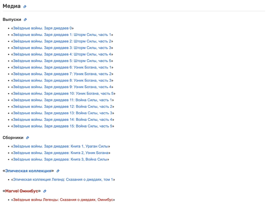Open collection Книга 1, Ураган Силы
The height and width of the screenshot is (205, 269).
click(x=61, y=146)
